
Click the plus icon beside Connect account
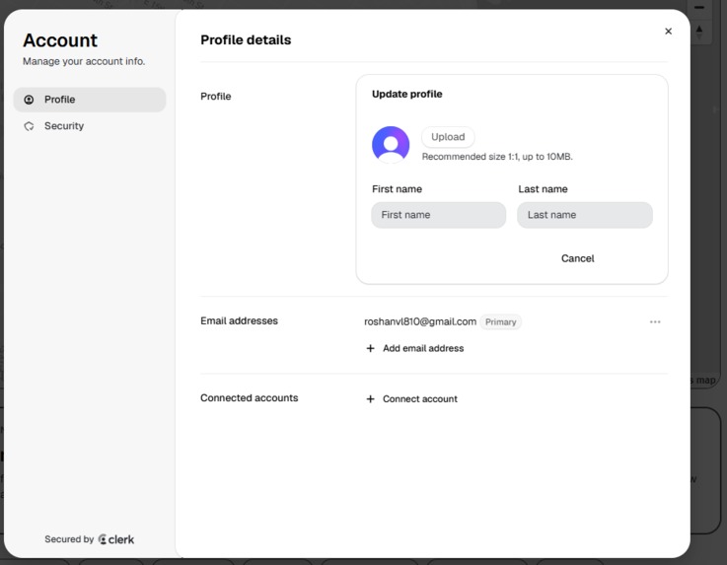point(370,398)
